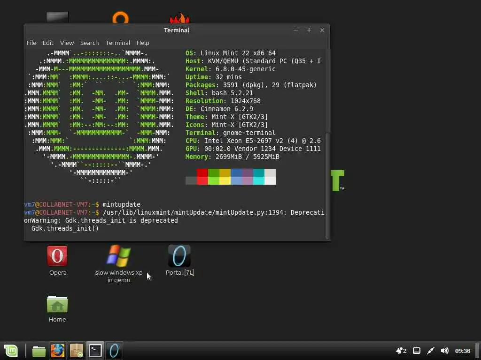481x360 pixels.
Task: Click the volume speaker icon
Action: 444,351
